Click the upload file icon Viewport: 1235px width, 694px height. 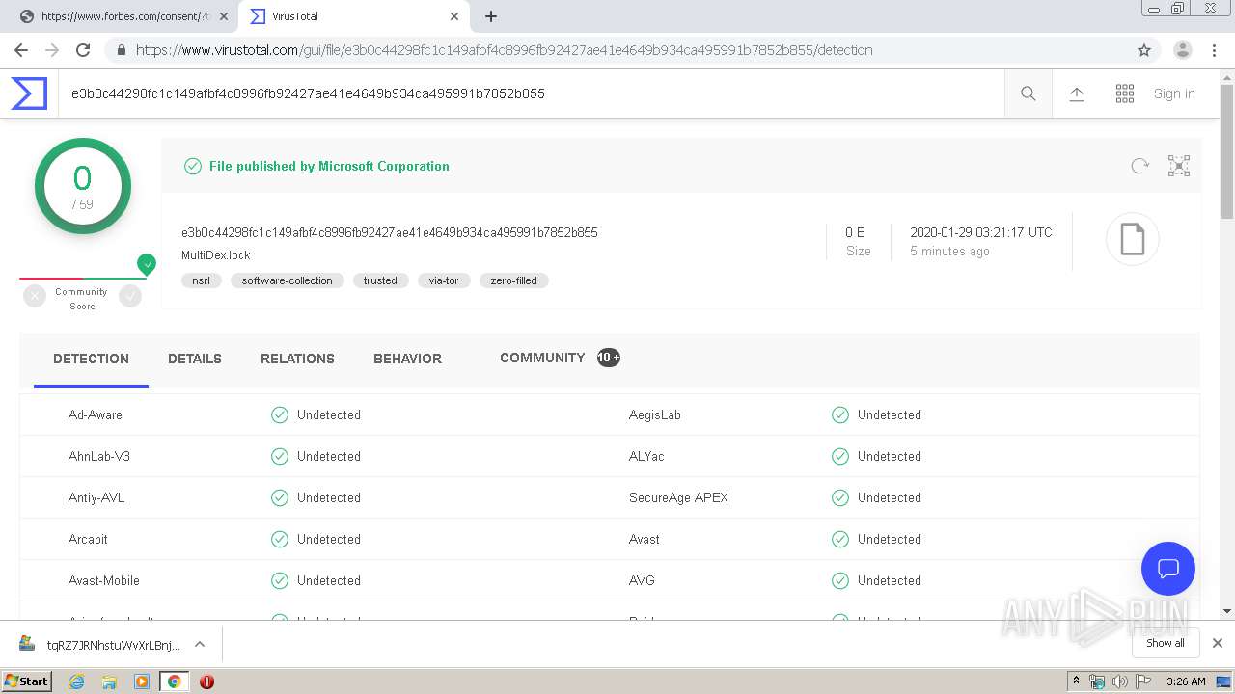click(x=1077, y=93)
